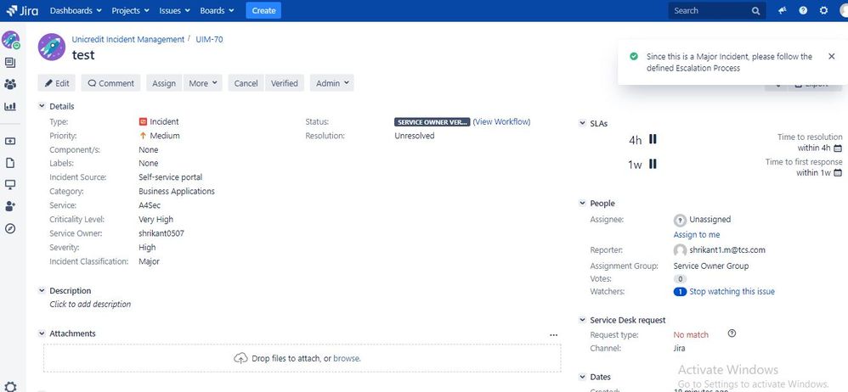Click to add description field
848x392 pixels.
click(90, 304)
